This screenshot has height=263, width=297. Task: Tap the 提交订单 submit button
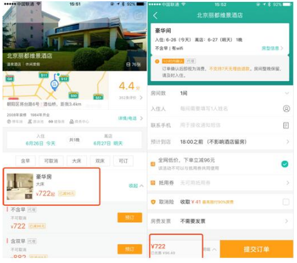click(256, 249)
